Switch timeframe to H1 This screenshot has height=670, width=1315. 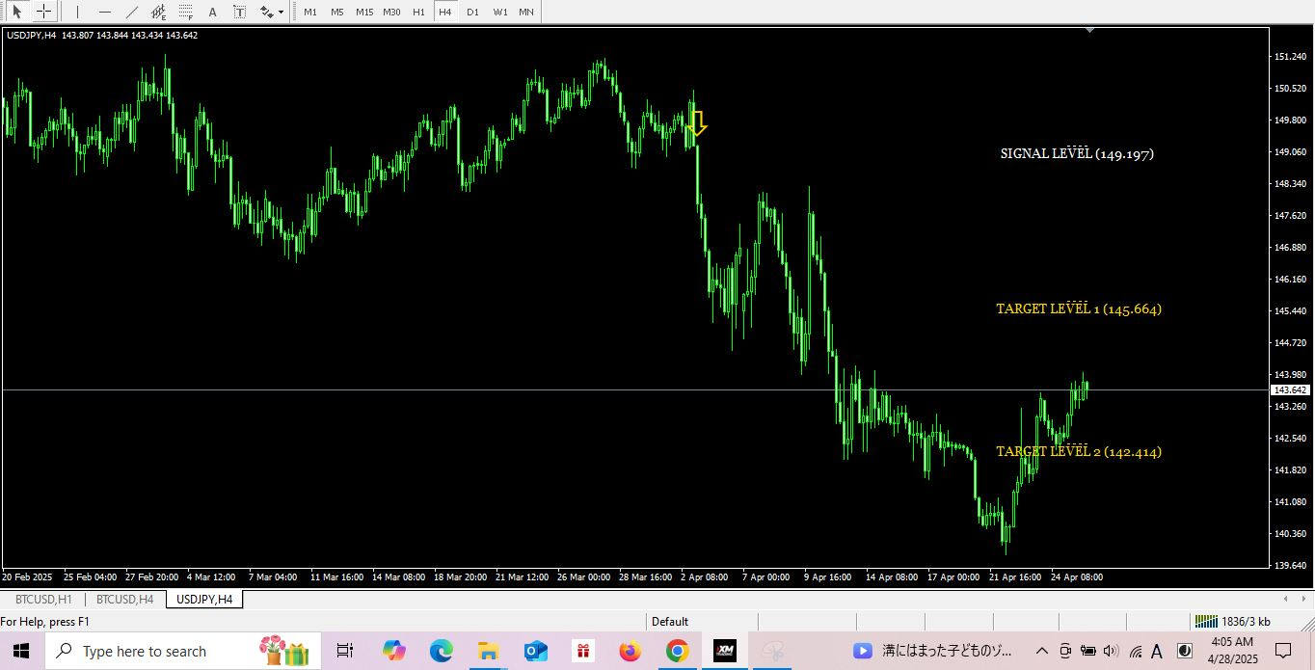pyautogui.click(x=418, y=12)
